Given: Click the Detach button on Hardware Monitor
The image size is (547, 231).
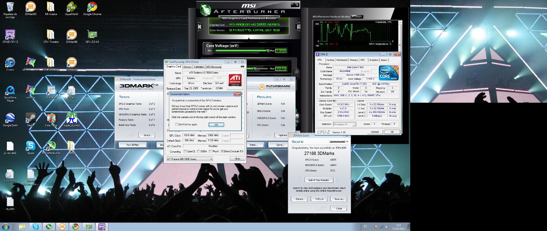Looking at the screenshot, I should pyautogui.click(x=357, y=16).
